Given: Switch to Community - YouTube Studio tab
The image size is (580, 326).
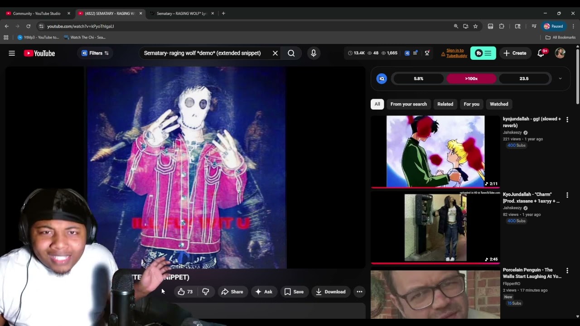Looking at the screenshot, I should point(36,13).
